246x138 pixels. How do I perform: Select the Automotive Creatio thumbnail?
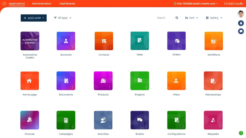click(x=30, y=41)
